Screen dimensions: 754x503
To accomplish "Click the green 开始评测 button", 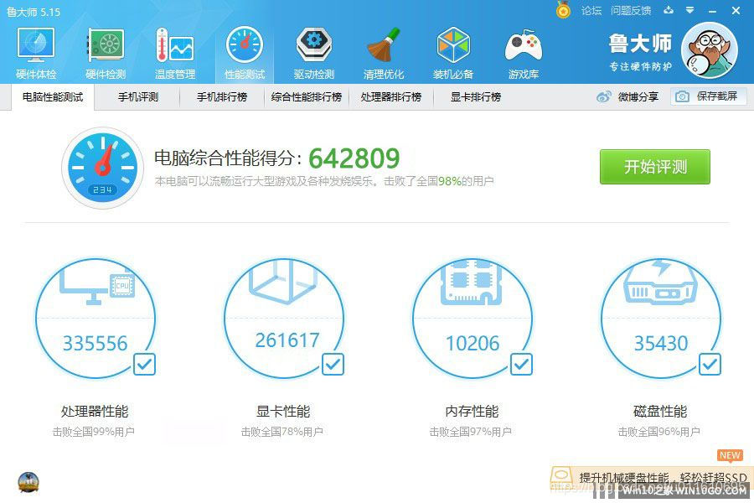I will pos(655,167).
